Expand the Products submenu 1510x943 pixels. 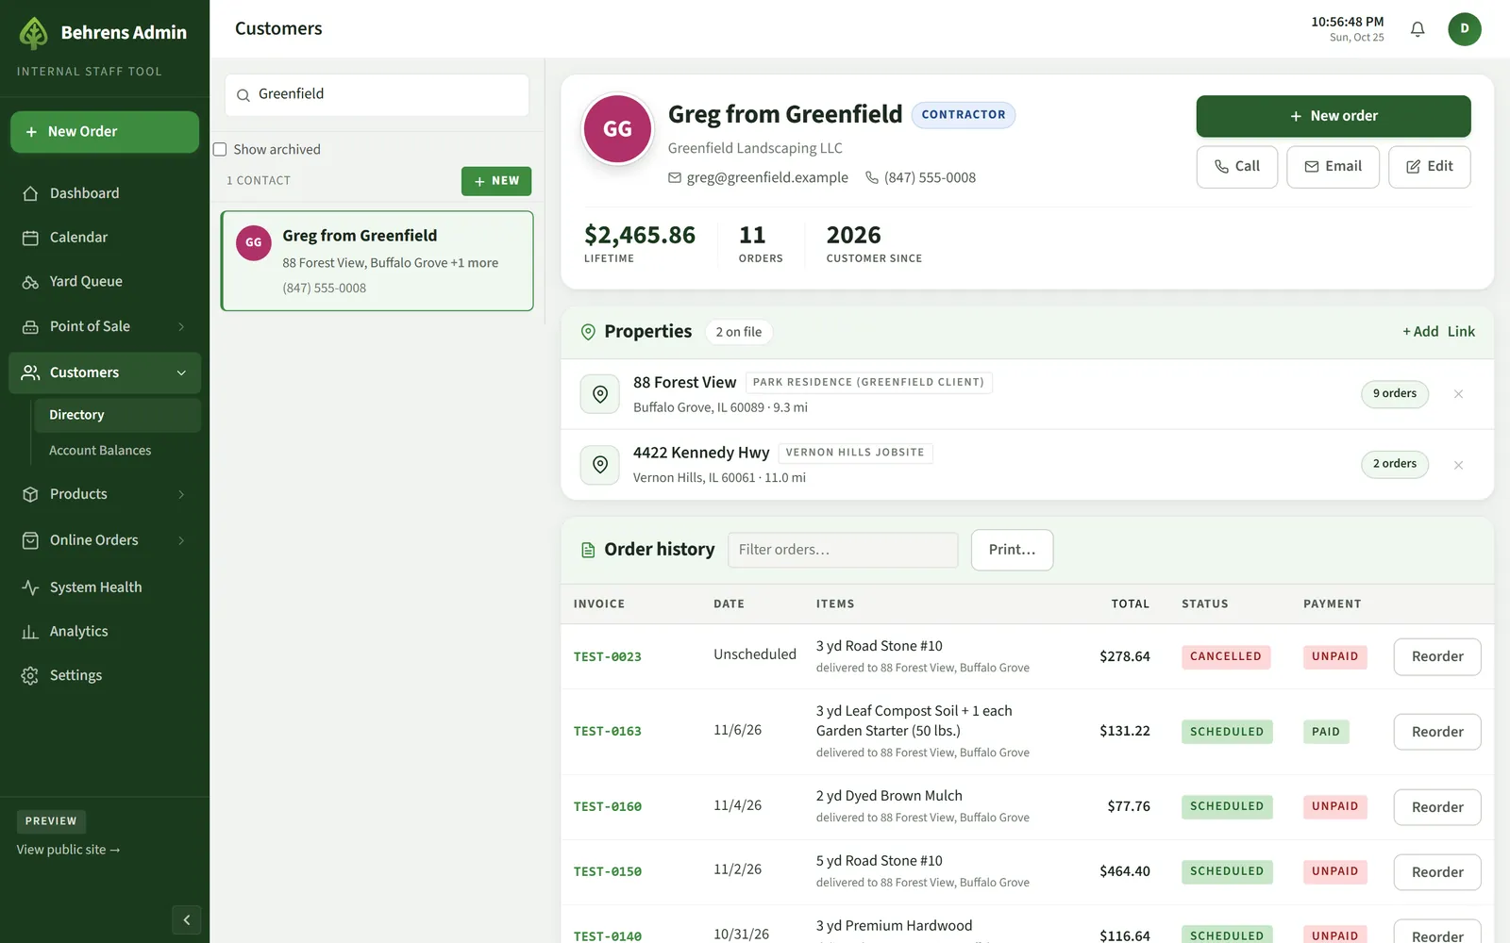coord(181,494)
